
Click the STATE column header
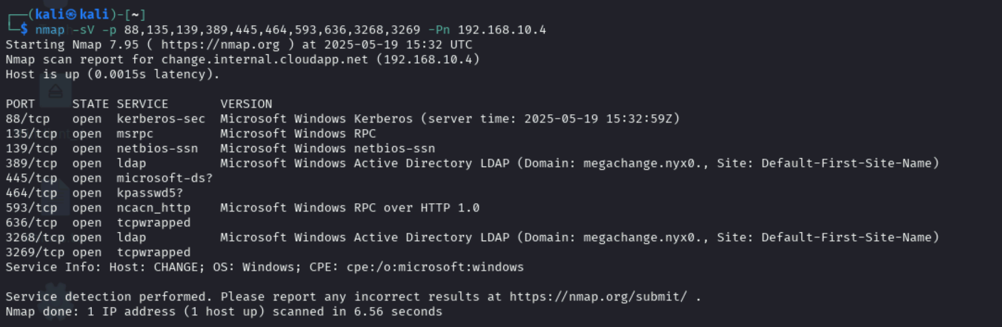point(90,104)
